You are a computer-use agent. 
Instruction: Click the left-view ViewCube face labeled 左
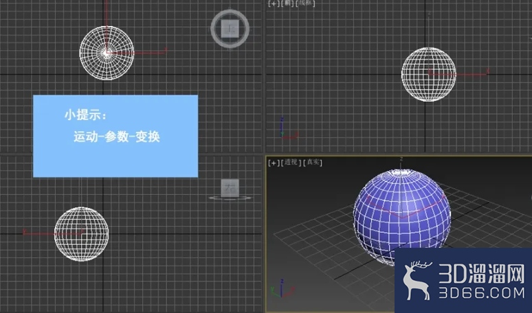pos(230,188)
